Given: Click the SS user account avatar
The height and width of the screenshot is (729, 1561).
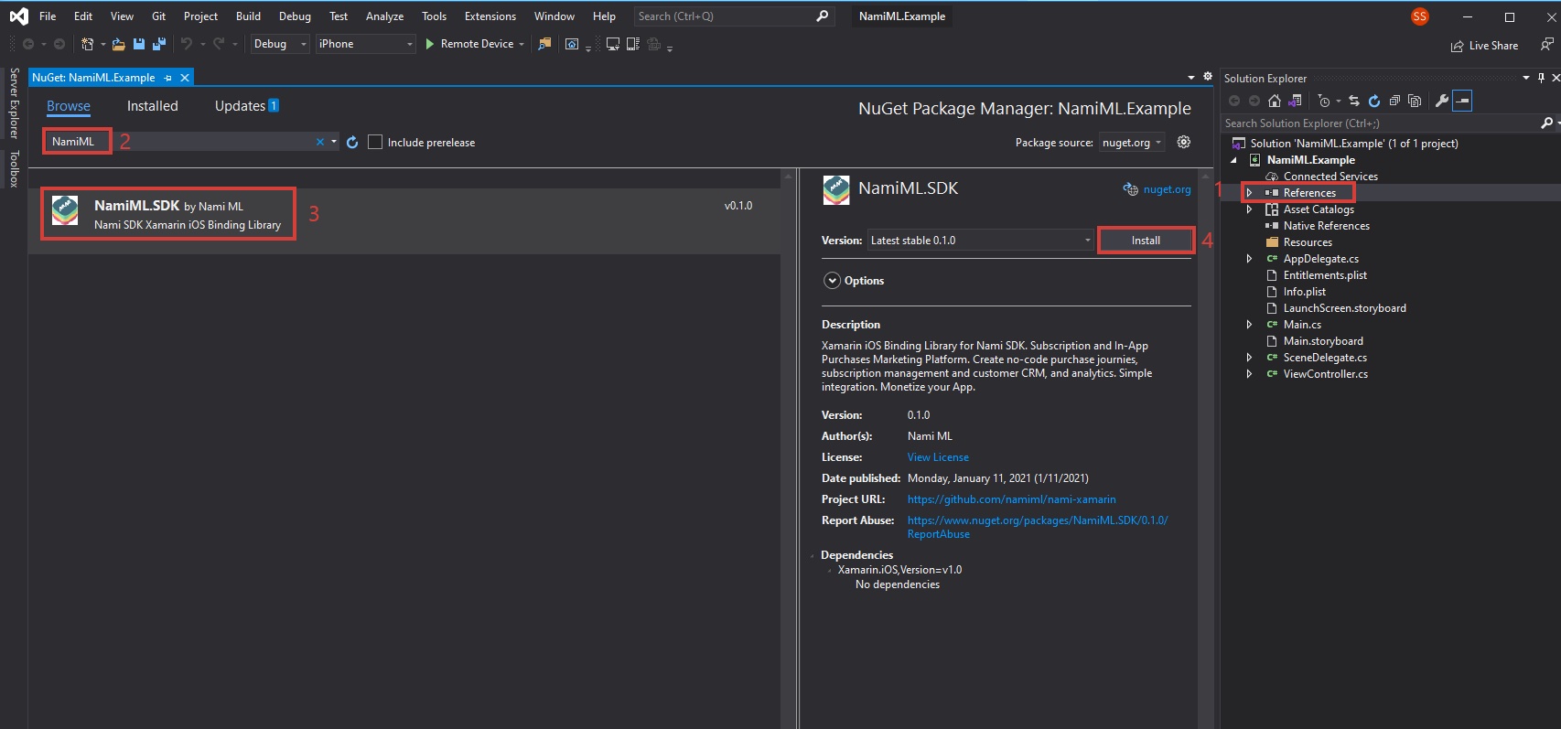Looking at the screenshot, I should click(x=1420, y=16).
